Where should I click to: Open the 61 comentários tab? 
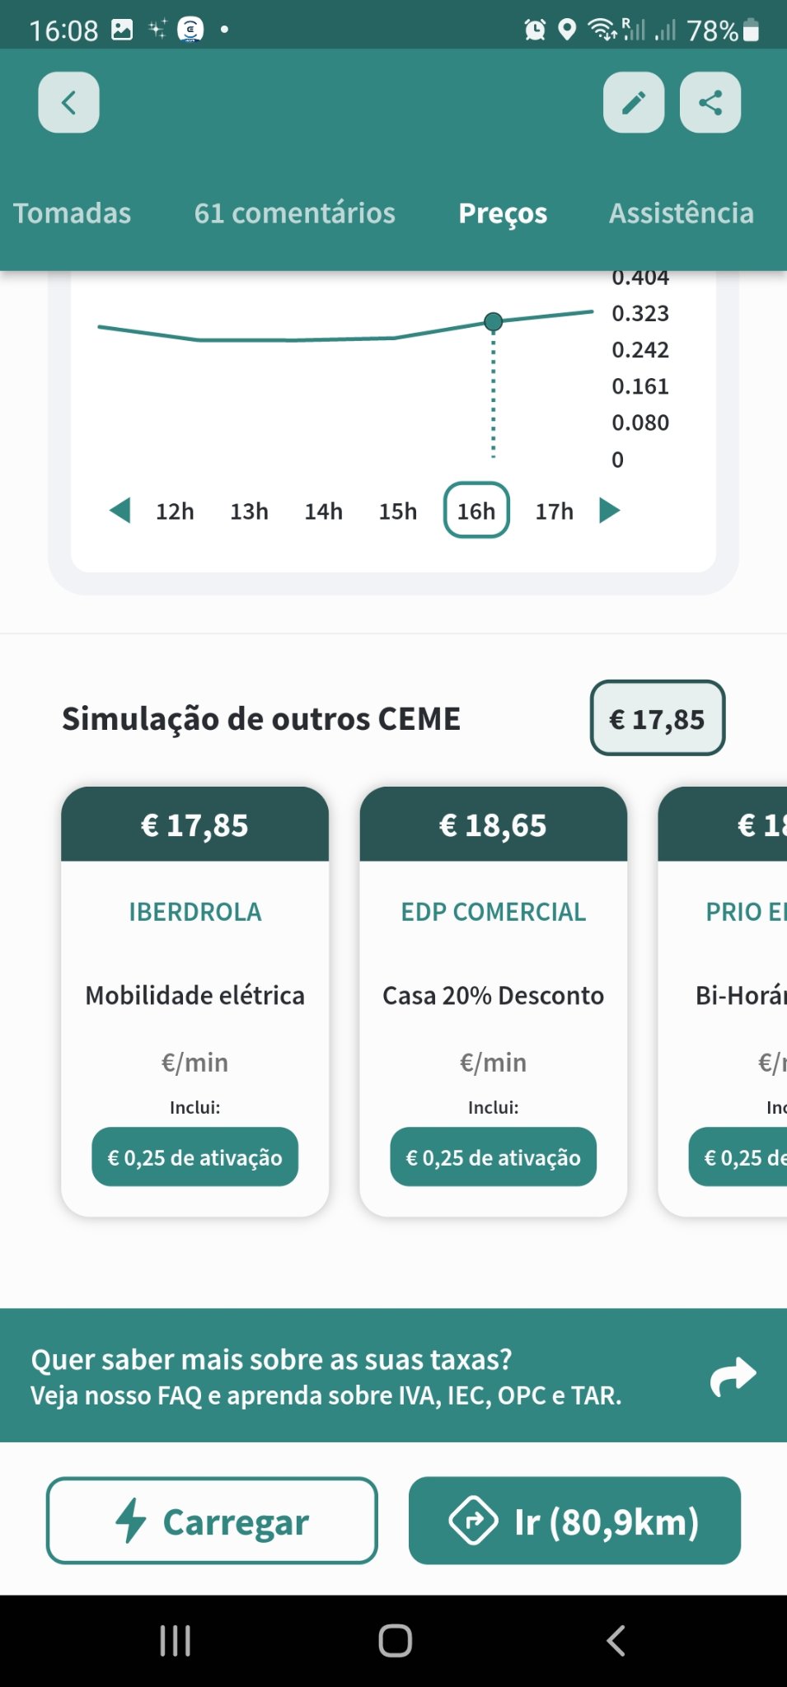294,213
